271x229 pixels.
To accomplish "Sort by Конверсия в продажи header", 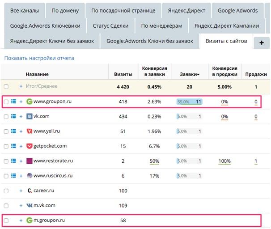I will [224, 72].
